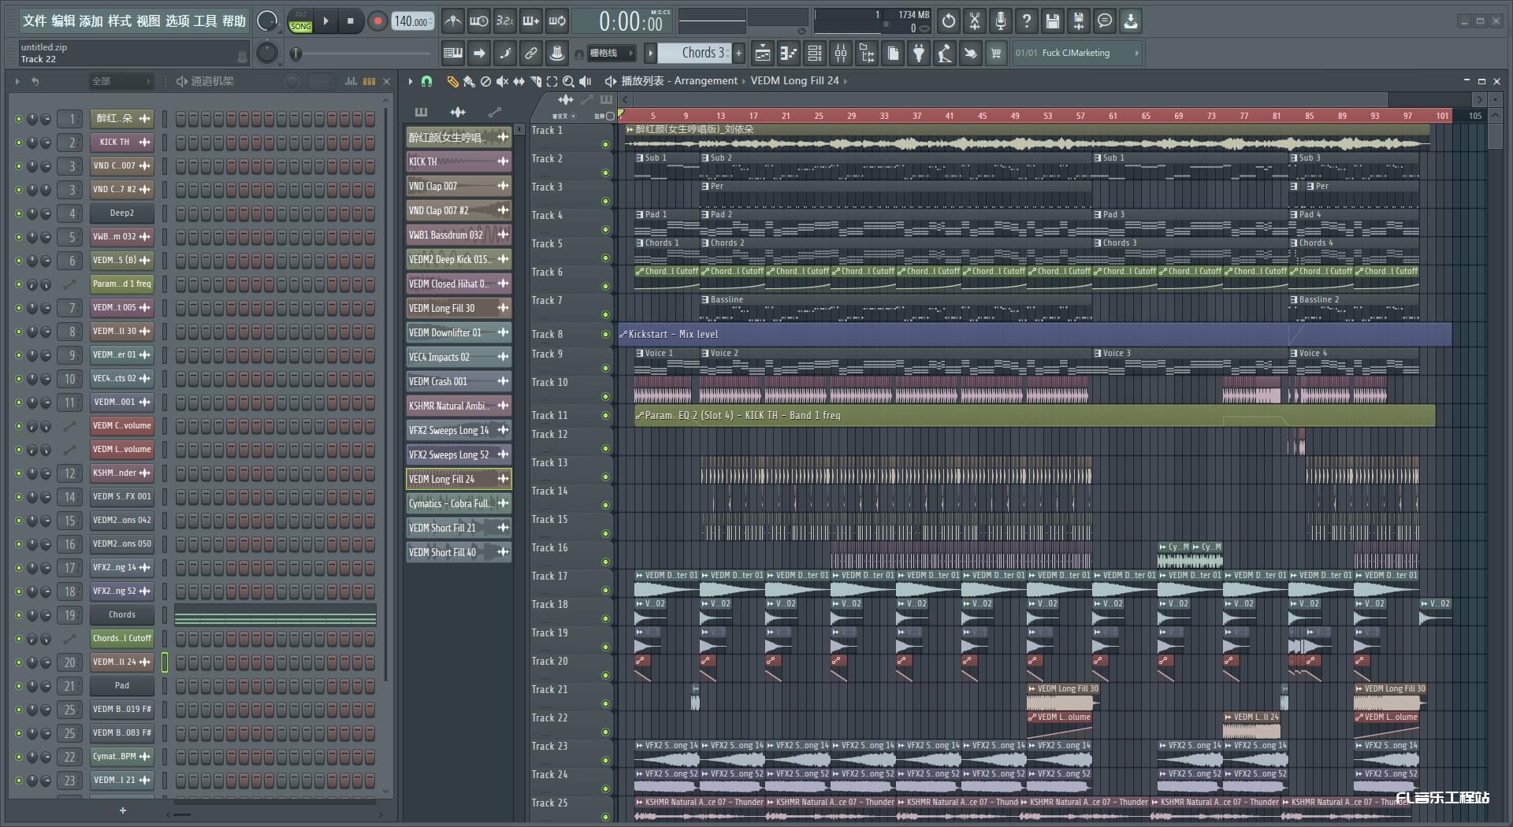The height and width of the screenshot is (827, 1513).
Task: Open the Browser view icon
Action: tap(867, 54)
